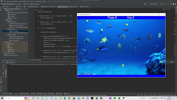Open the Terminal tool window
The image size is (177, 100).
[59, 93]
